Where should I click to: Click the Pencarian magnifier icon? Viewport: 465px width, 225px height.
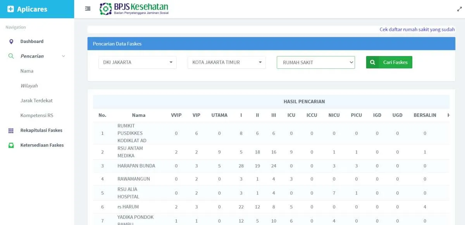tap(11, 56)
